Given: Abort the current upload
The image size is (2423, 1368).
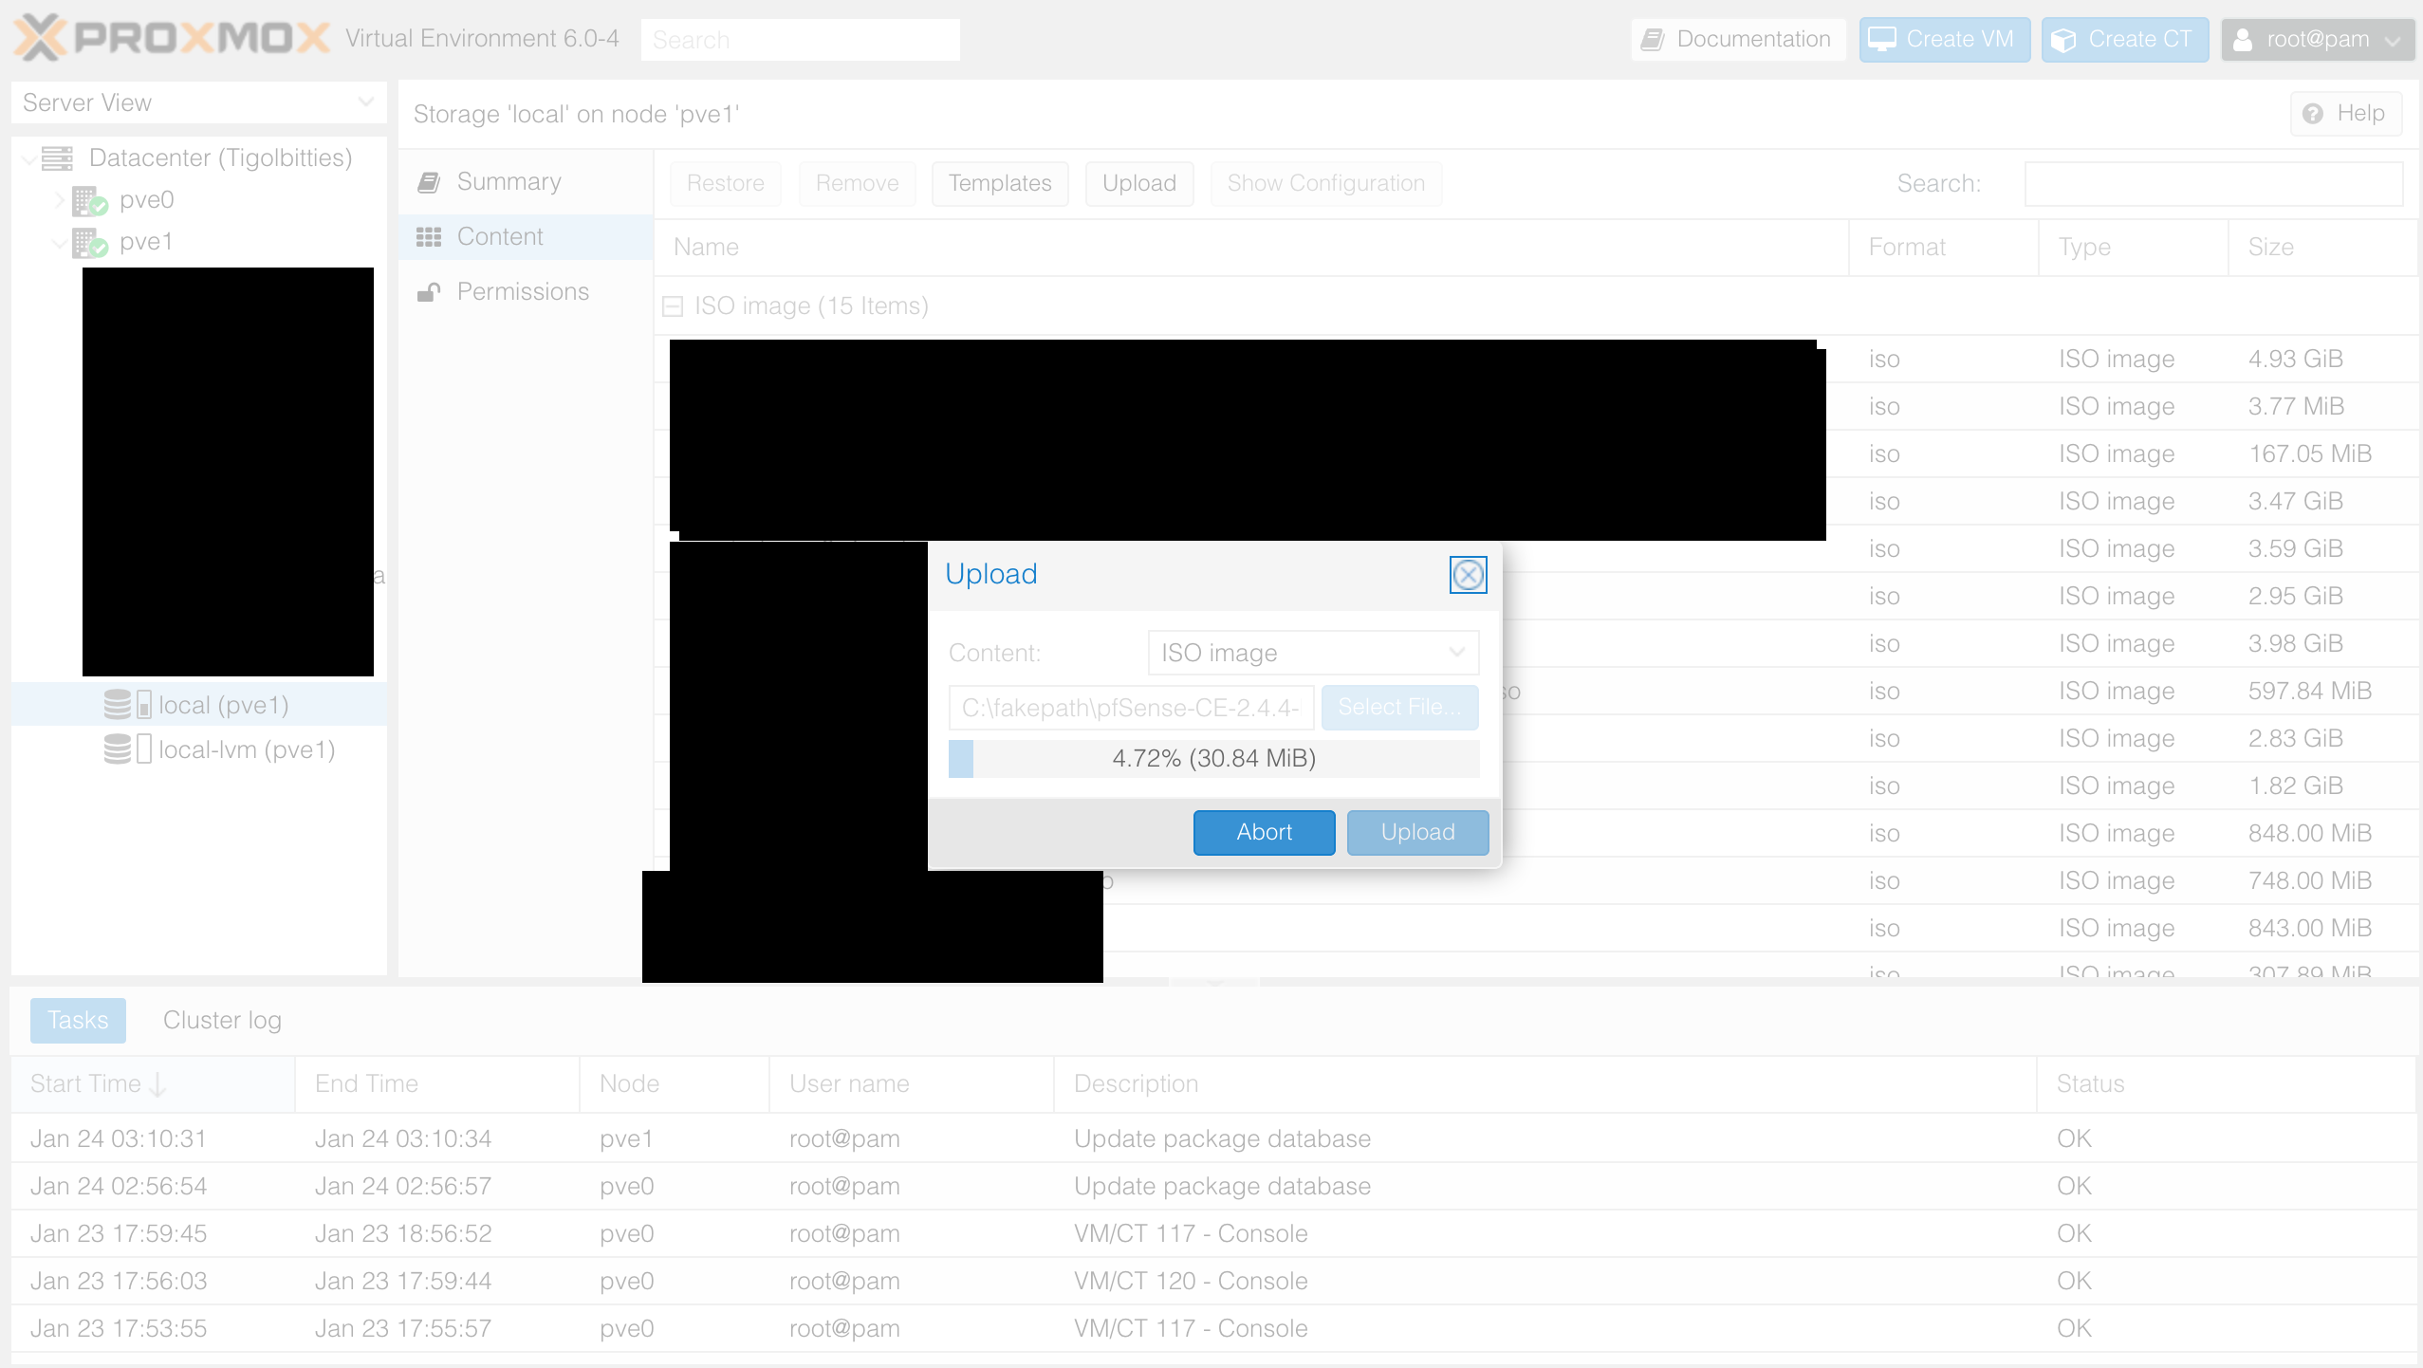Looking at the screenshot, I should pos(1264,832).
